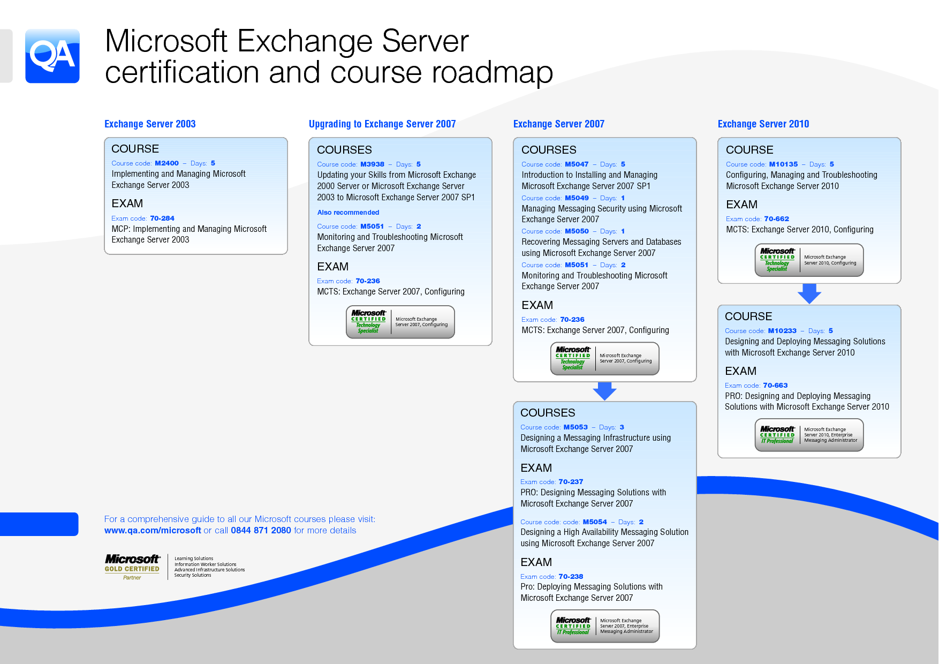This screenshot has height=664, width=939.
Task: Click IT Professional badge for Exchange 2010 Enterprise
Action: (x=809, y=435)
